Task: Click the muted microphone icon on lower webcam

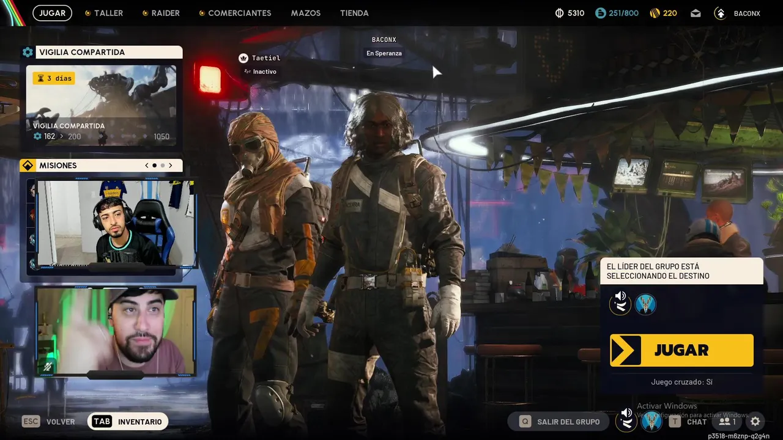Action: coord(47,367)
